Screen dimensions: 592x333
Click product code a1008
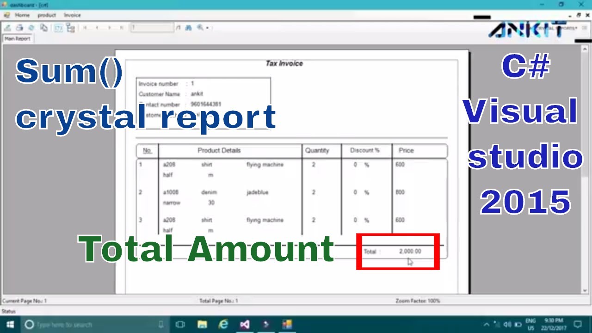(x=171, y=192)
